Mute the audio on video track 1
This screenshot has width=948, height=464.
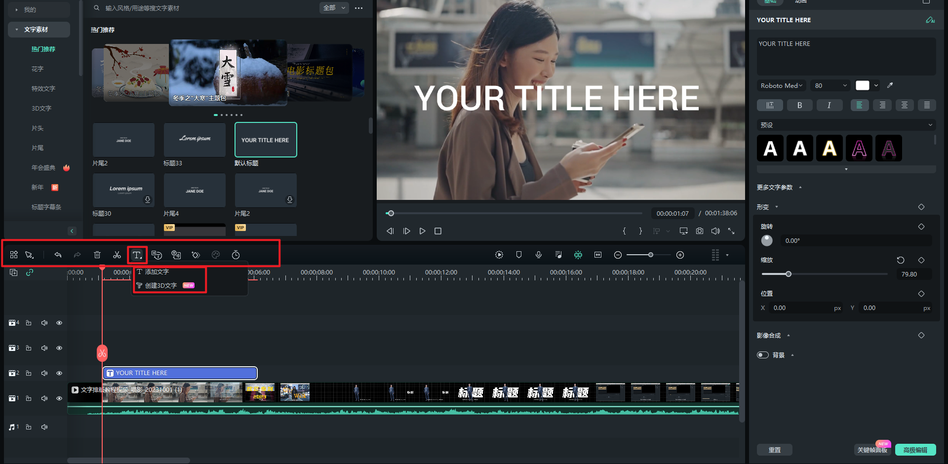click(x=44, y=398)
